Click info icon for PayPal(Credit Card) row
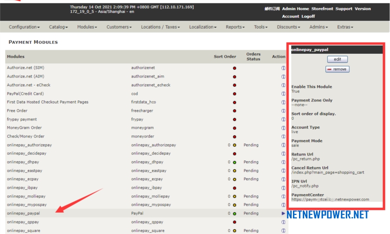390x234 pixels. pos(283,94)
